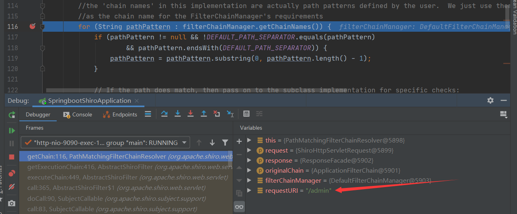Open debug panel settings gear
Viewport: 517px width, 214px height.
coord(490,100)
